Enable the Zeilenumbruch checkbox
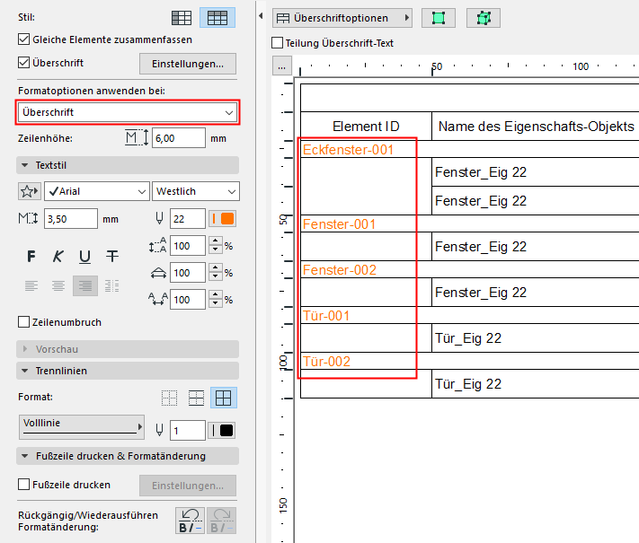 pos(24,322)
